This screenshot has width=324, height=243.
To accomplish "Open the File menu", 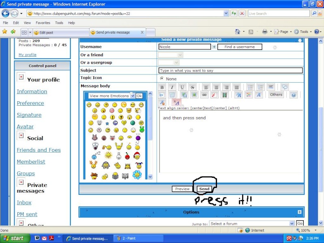I will tap(6, 23).
